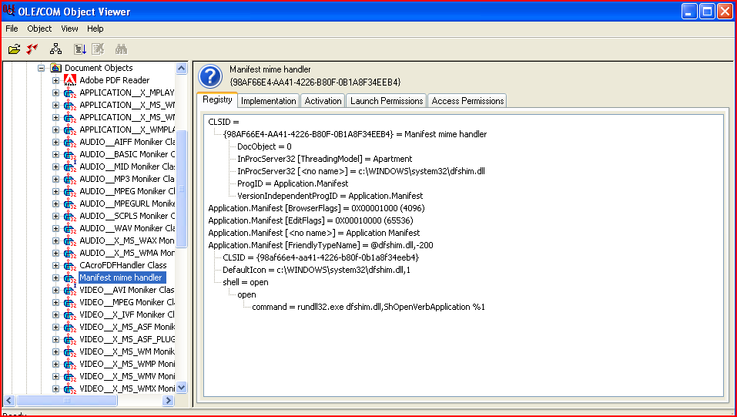Click the horizontal scrollbar thumb in tree pane
Viewport: 737px width, 417px height.
(x=67, y=401)
